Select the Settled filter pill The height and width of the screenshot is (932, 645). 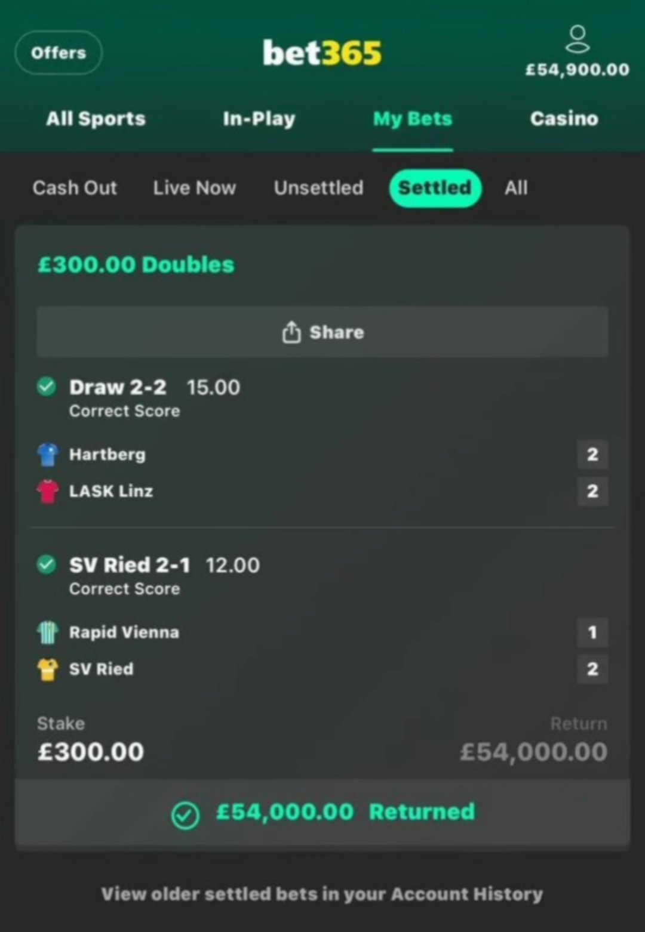435,188
